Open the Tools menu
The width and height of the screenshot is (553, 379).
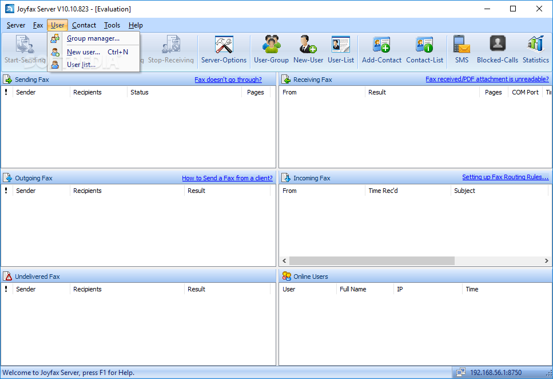coord(112,25)
